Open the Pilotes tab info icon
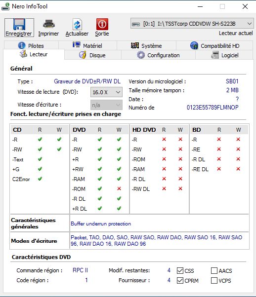This screenshot has width=256, height=297. click(22, 45)
